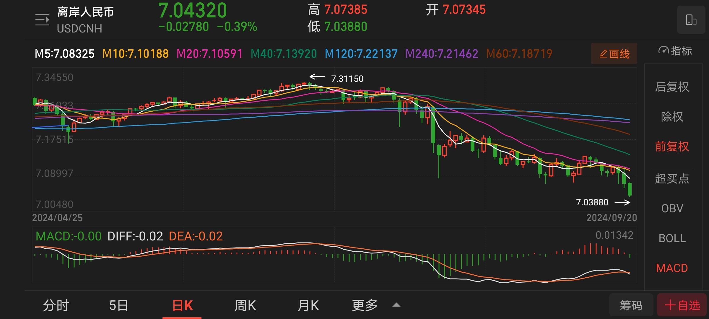Screen dimensions: 709x319
Task: Tap the DEA:-0.02 value label
Action: 196,236
